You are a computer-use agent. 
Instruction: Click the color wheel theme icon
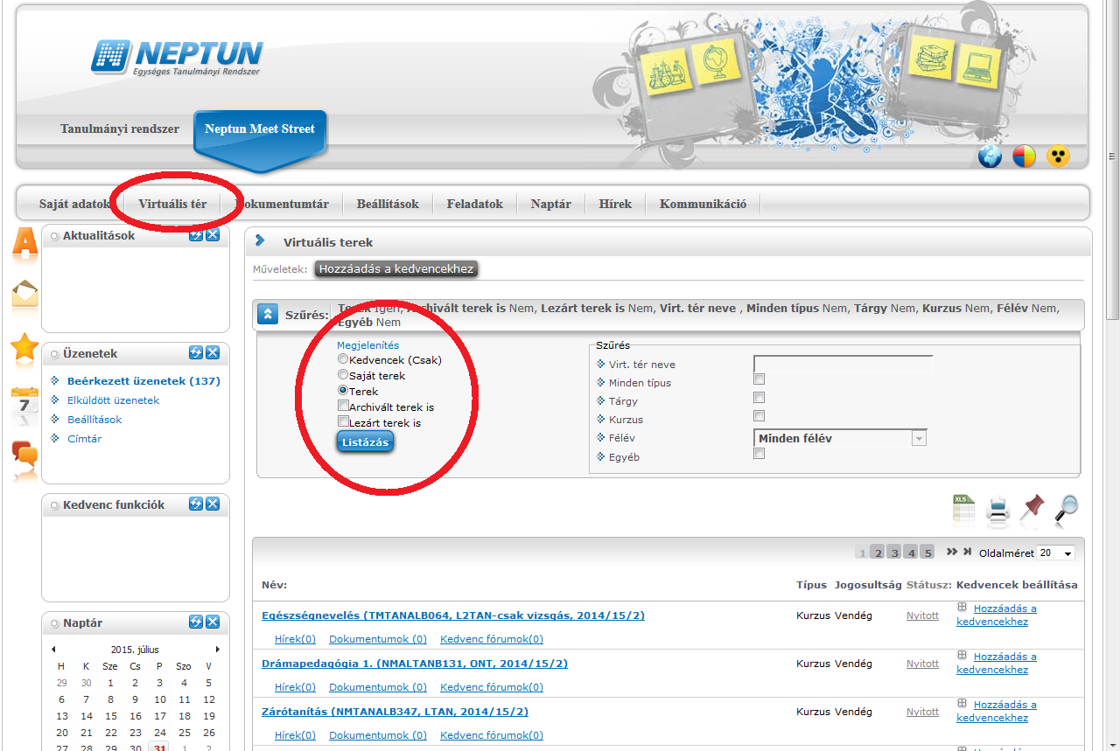tap(1024, 156)
